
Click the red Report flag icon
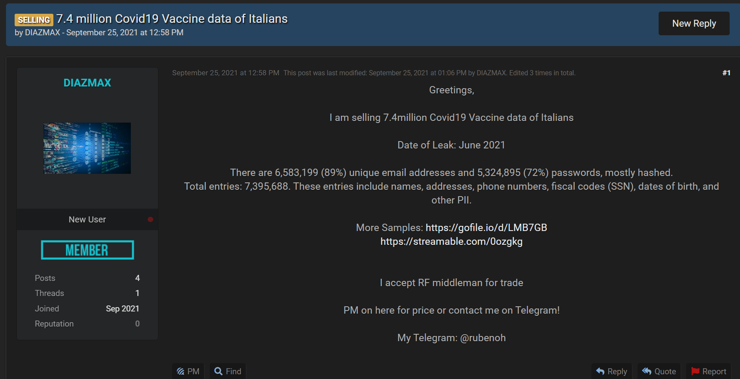(695, 371)
